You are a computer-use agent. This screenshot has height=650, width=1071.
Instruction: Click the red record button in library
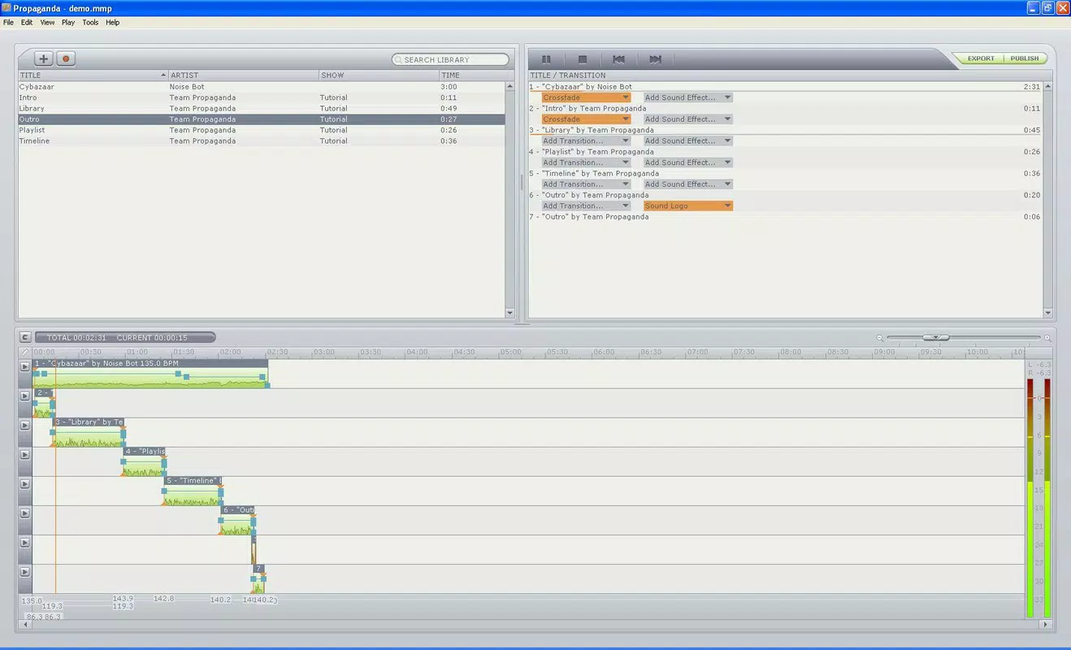[66, 58]
